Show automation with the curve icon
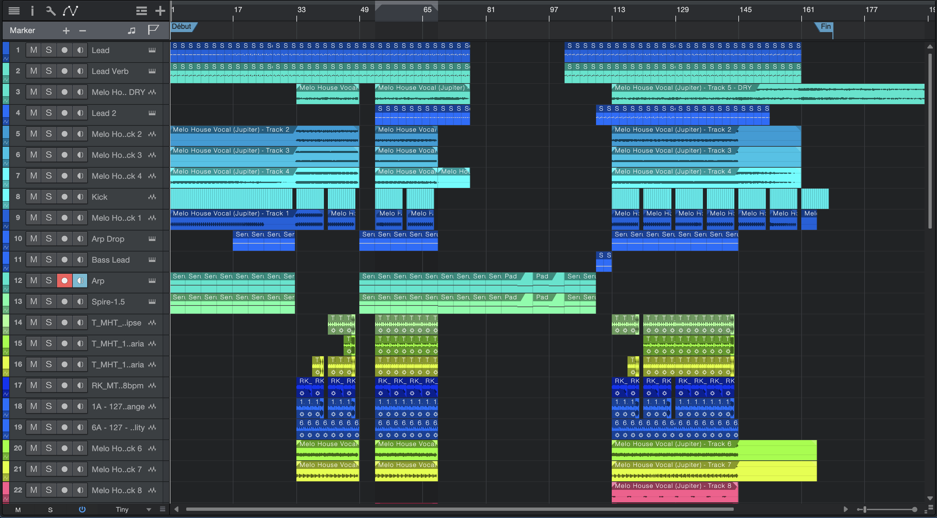Image resolution: width=937 pixels, height=518 pixels. 70,11
